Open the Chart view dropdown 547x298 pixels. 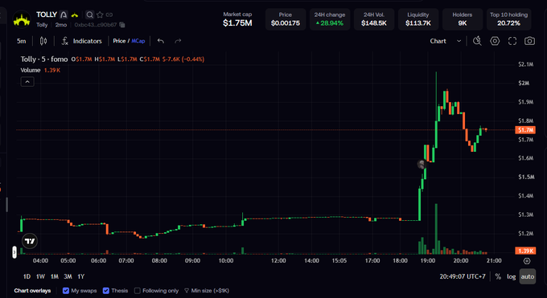pyautogui.click(x=446, y=41)
